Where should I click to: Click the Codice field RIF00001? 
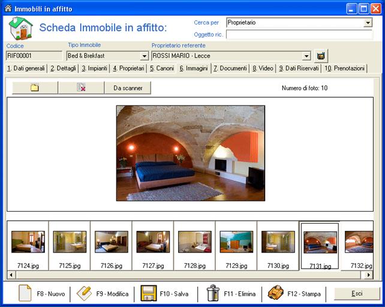pos(34,56)
